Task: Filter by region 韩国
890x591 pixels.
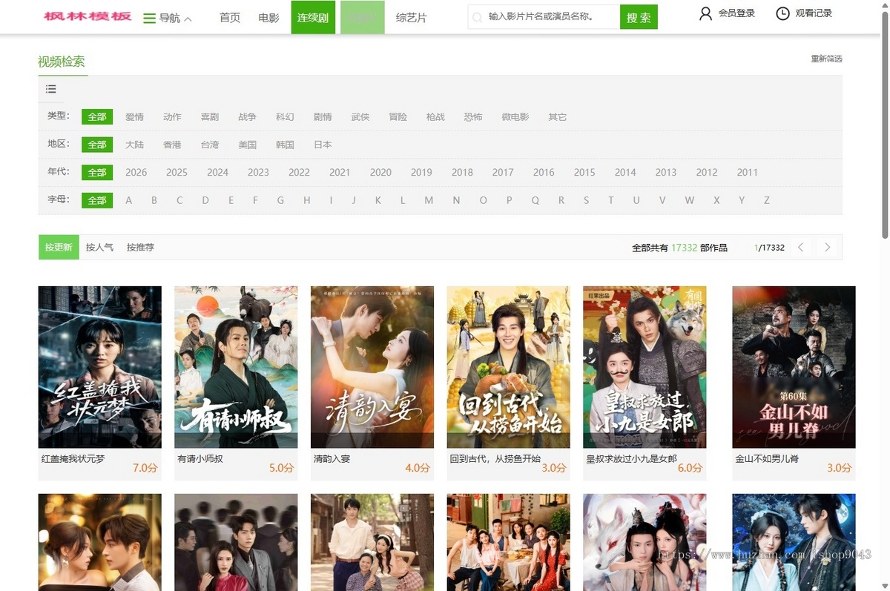Action: (285, 145)
